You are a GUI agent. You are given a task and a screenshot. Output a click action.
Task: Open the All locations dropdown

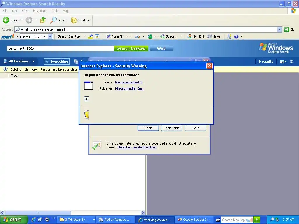click(x=19, y=61)
